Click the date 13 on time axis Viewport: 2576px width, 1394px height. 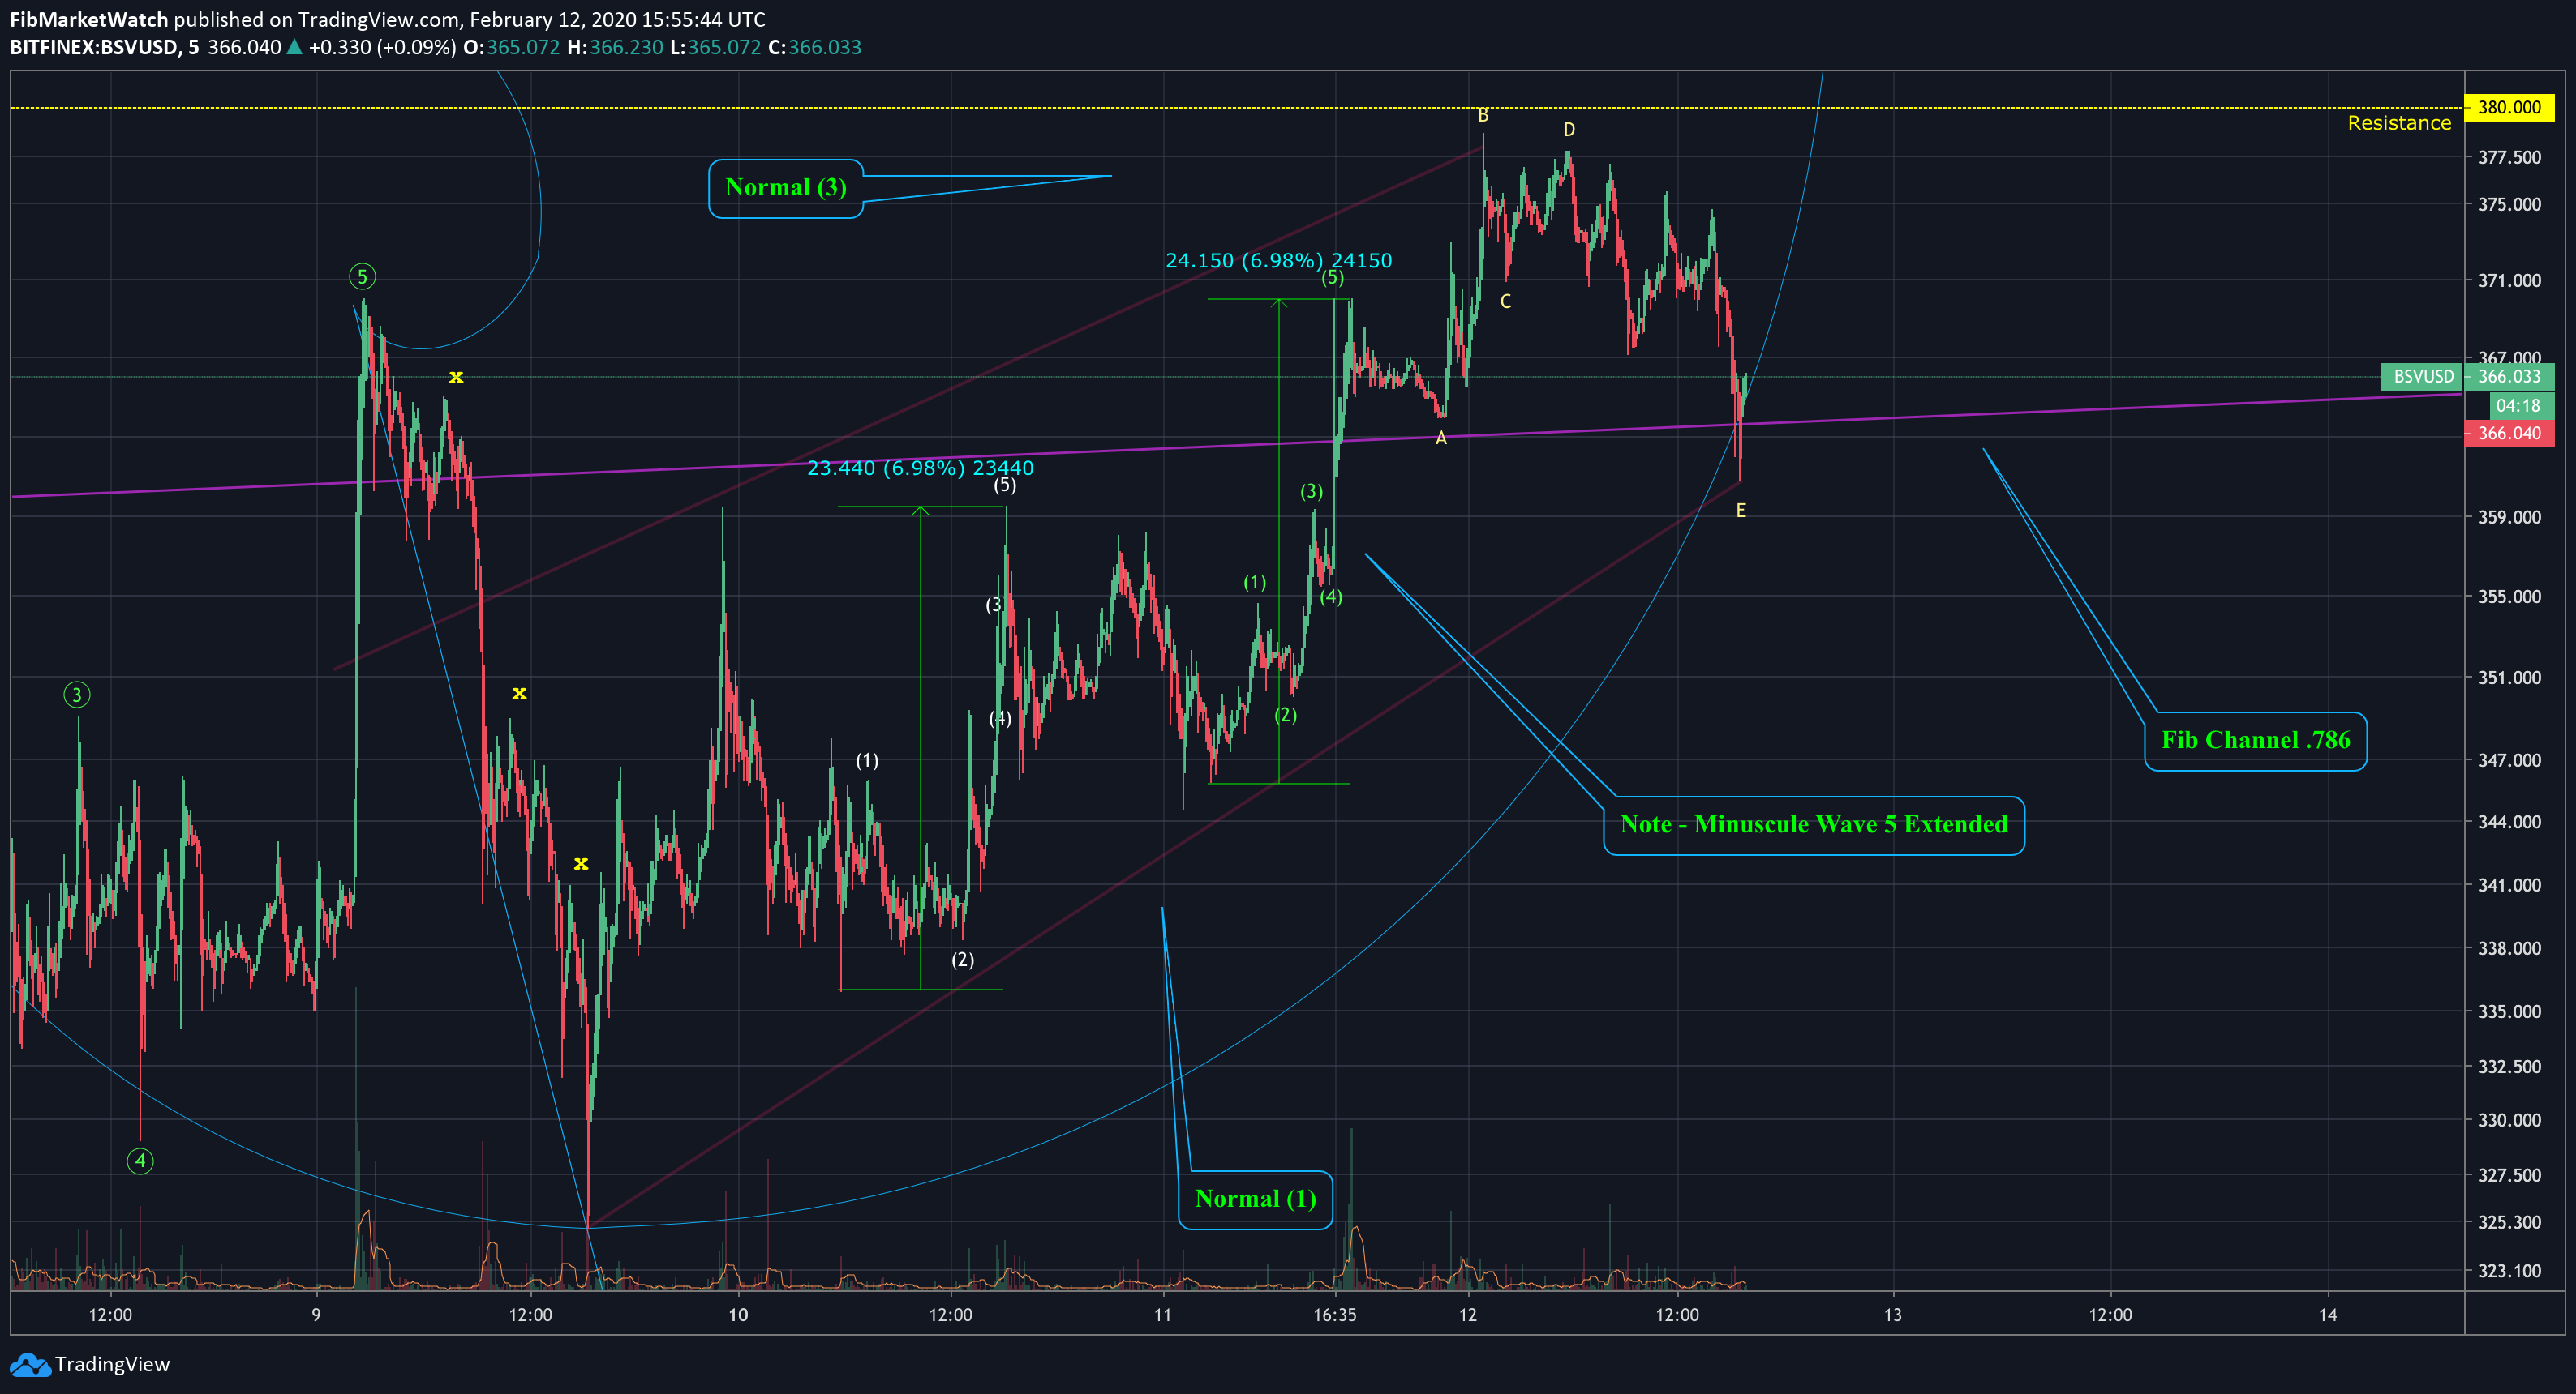1893,1315
